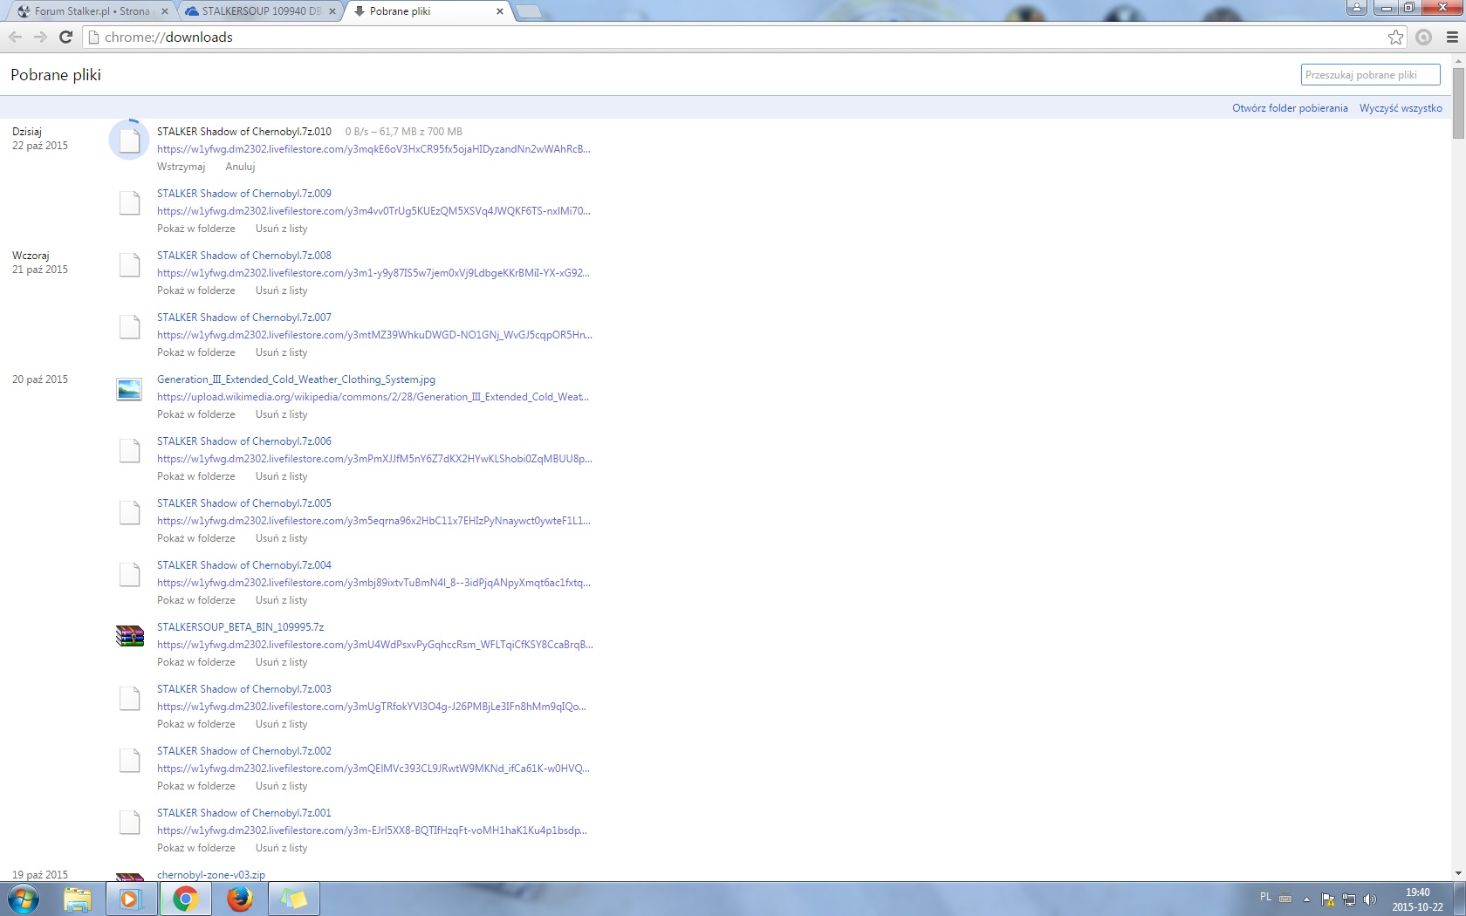Click the image thumbnail of Generation_III jpg download
1466x916 pixels.
[129, 389]
